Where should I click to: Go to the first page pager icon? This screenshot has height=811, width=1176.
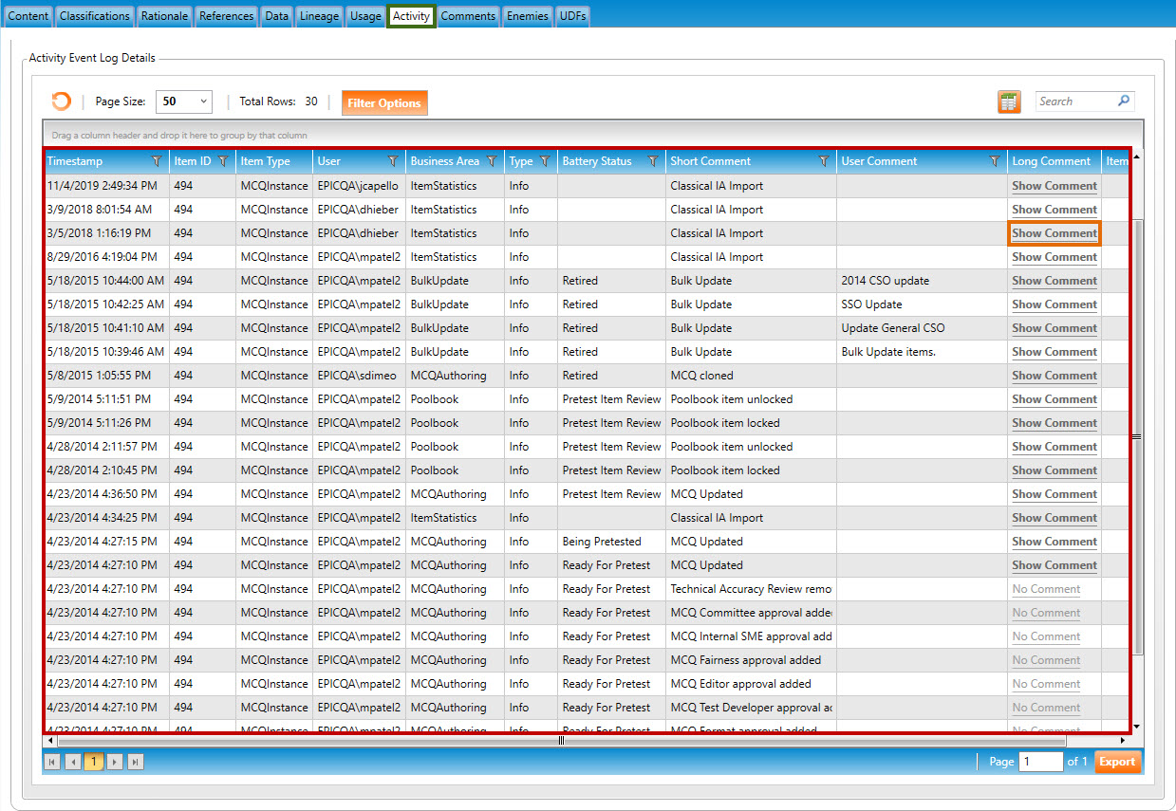[52, 762]
